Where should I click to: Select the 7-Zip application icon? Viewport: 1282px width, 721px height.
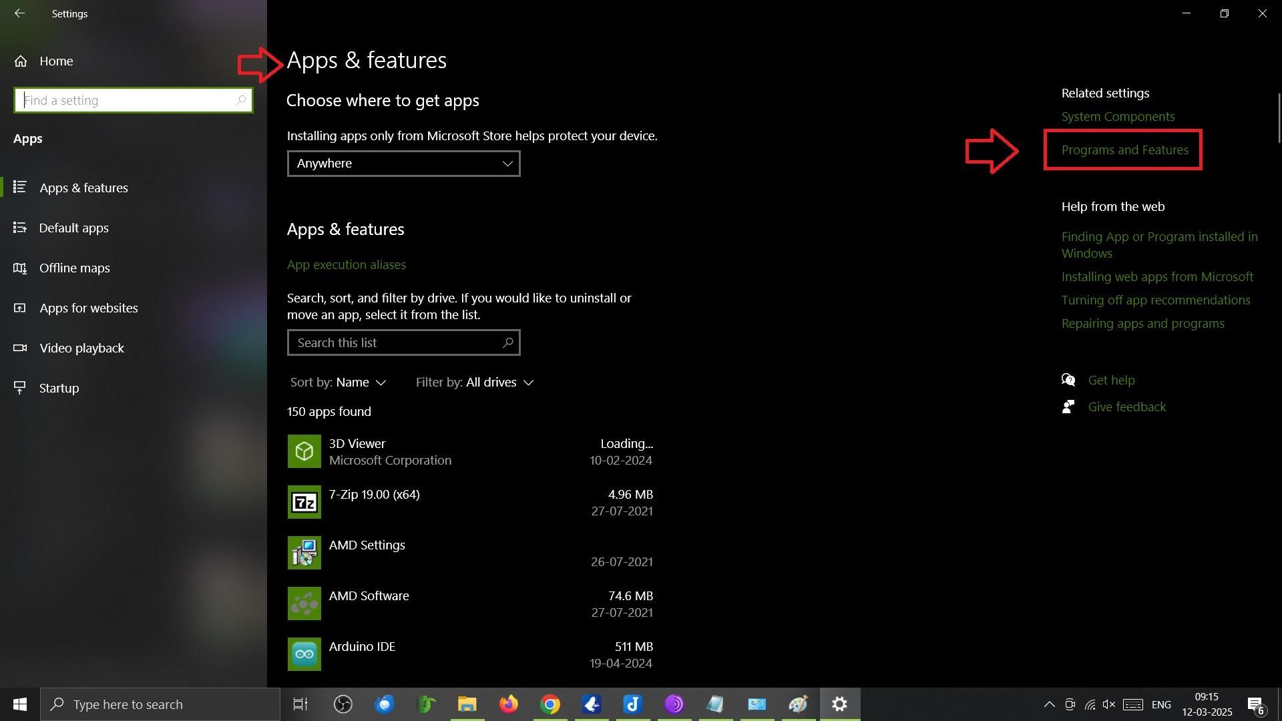click(304, 501)
